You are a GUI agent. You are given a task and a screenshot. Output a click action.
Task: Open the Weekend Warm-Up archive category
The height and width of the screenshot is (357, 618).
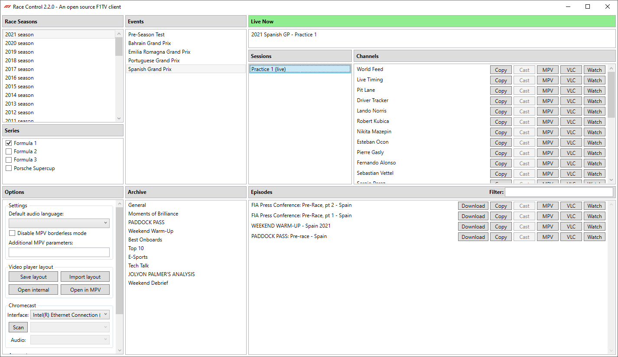pos(185,231)
